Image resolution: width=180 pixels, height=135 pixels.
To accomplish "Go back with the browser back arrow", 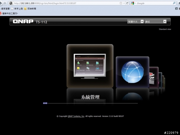I will (x=1, y=3).
